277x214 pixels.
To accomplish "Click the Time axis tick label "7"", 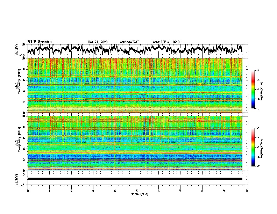I will click(180, 191).
